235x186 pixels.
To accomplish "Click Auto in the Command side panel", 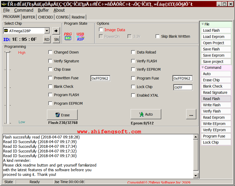I will pos(216,74).
